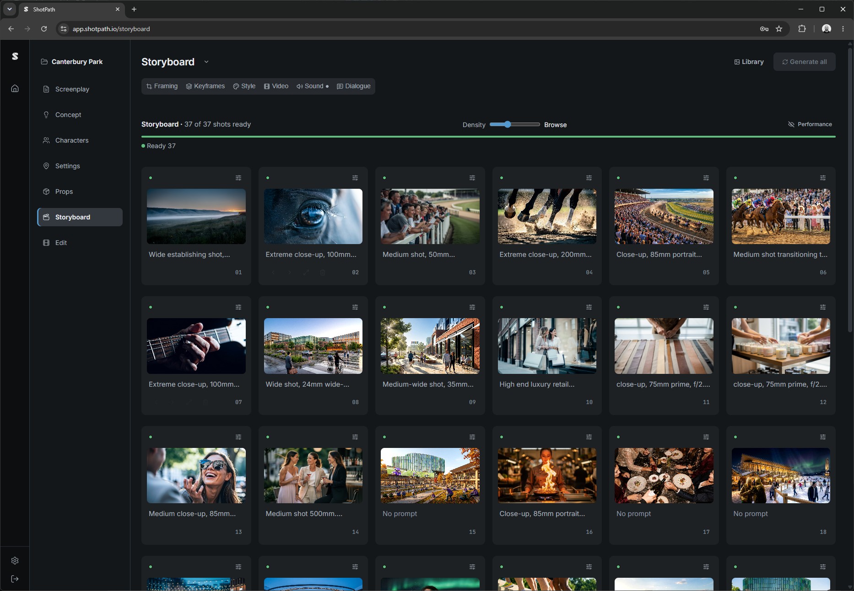Click the logout icon at bottom left

pos(15,579)
